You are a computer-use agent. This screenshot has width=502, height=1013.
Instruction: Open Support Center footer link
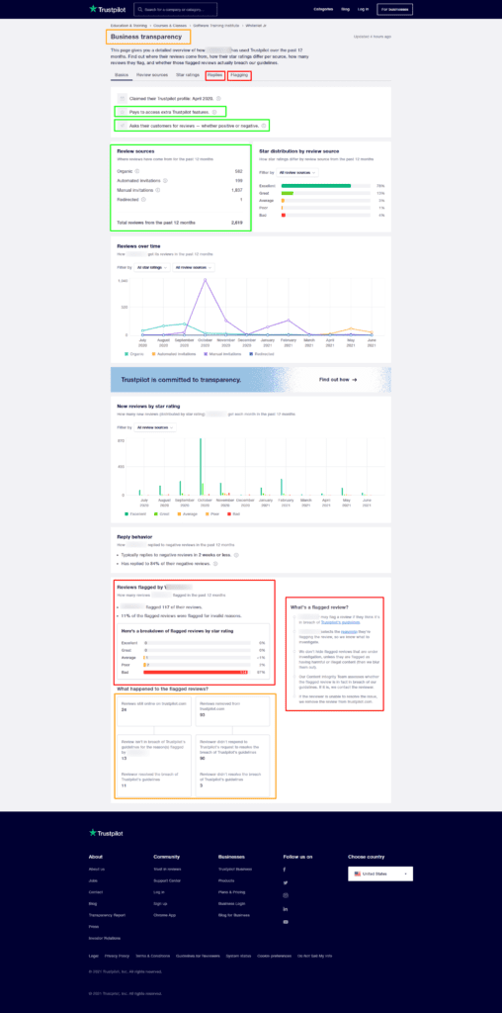tap(167, 880)
